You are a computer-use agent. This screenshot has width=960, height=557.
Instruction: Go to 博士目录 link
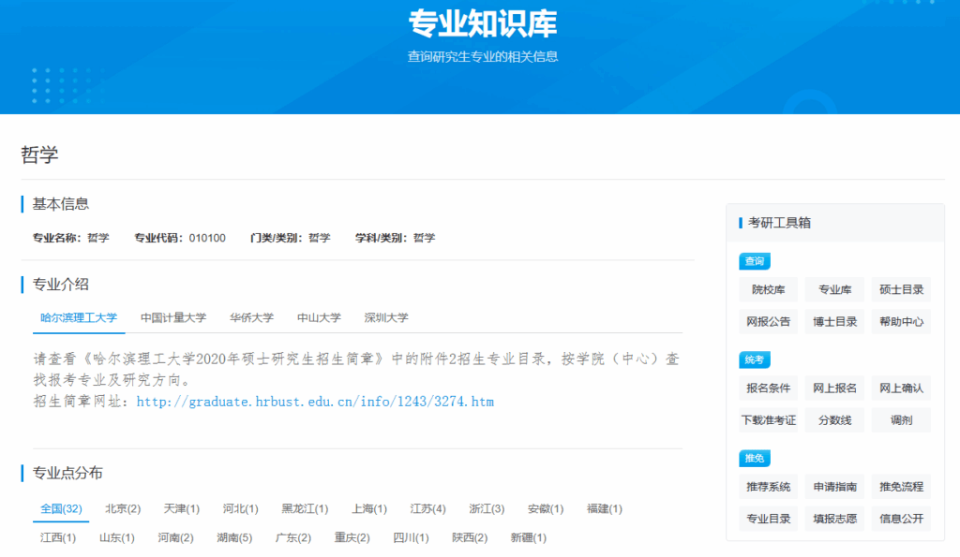pyautogui.click(x=834, y=321)
